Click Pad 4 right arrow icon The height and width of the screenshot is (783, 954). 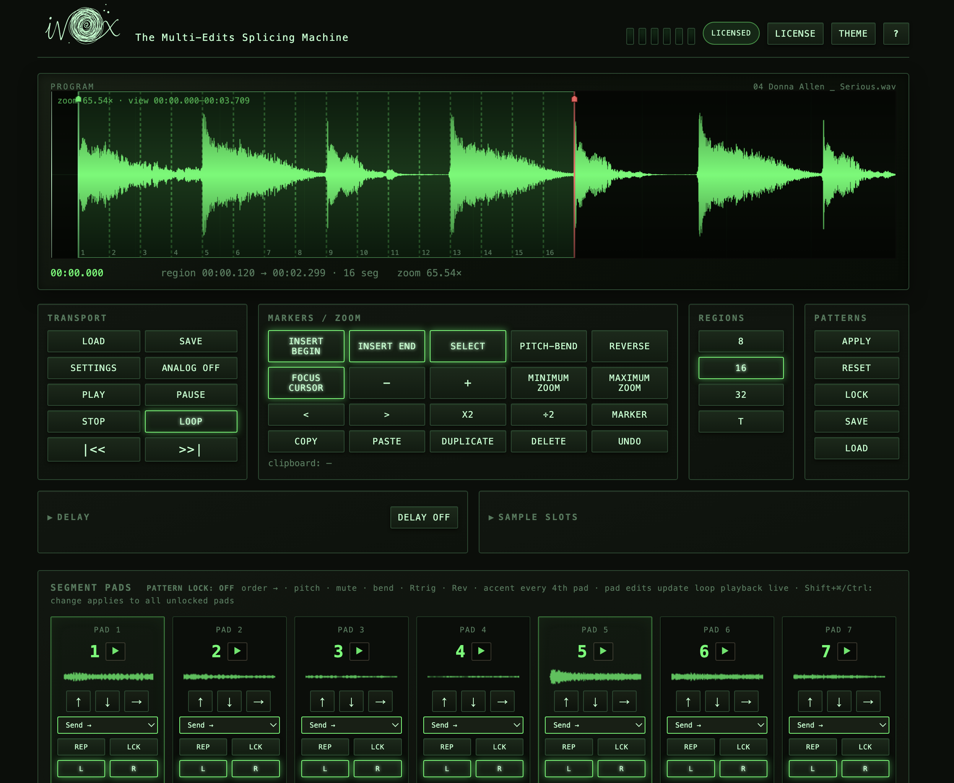pos(502,701)
